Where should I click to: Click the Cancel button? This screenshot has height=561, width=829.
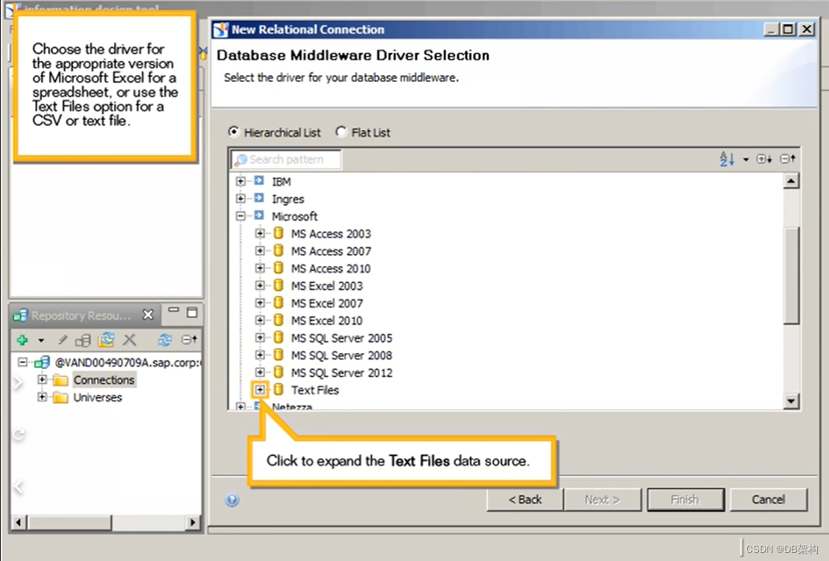point(768,500)
